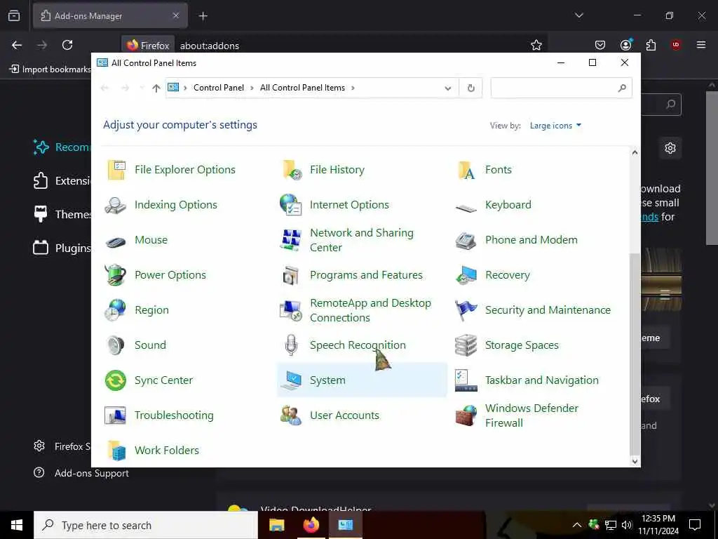Click the Control Panel search box

(x=561, y=88)
